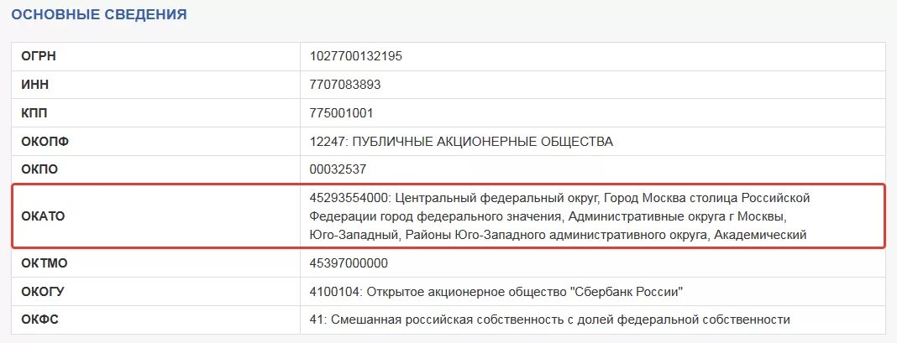Click the ОКТМО row label

(44, 263)
